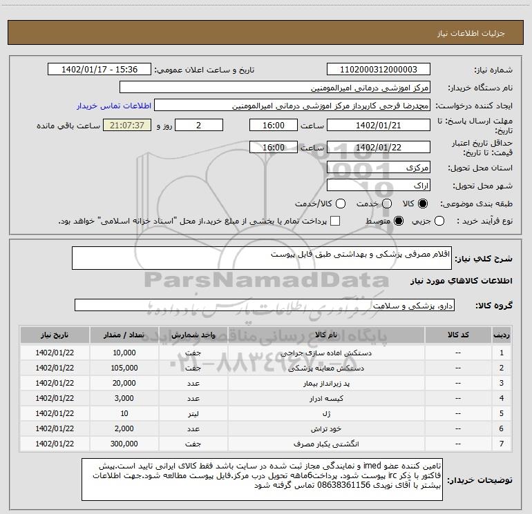Click price validity date 1402/01/22 field
532x514 pixels.
(379, 147)
